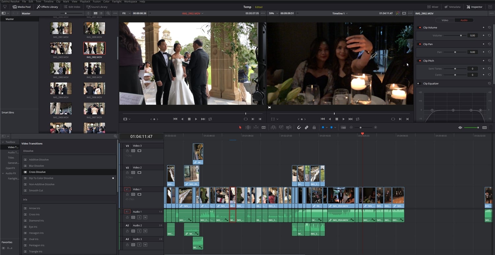Toggle the Position Lock padlock in toolbar
Viewport: 495px width, 255px height.
[x=314, y=127]
